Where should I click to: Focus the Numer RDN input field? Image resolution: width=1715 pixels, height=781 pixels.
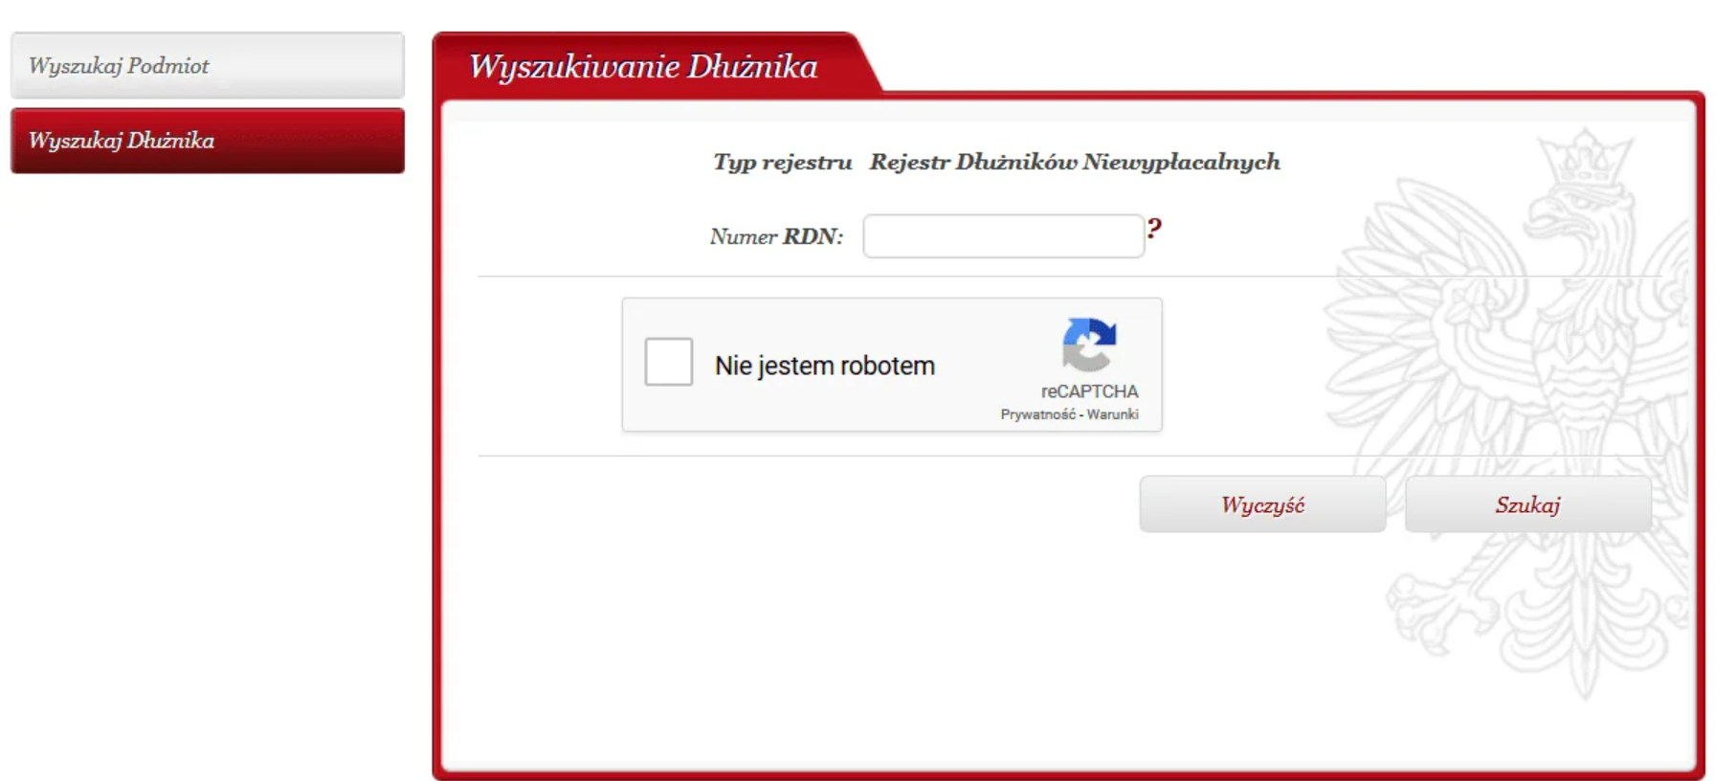pos(1003,236)
